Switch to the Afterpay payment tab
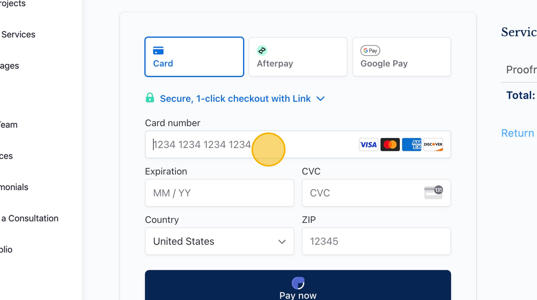The width and height of the screenshot is (537, 300). pyautogui.click(x=298, y=57)
